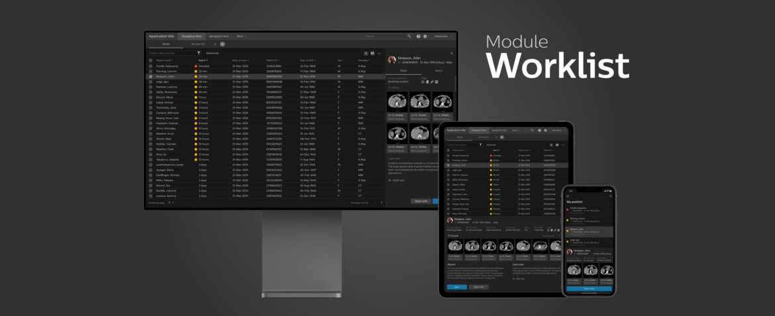The width and height of the screenshot is (775, 316).
Task: Sort by the Patient name column on the monitor
Action: click(164, 60)
